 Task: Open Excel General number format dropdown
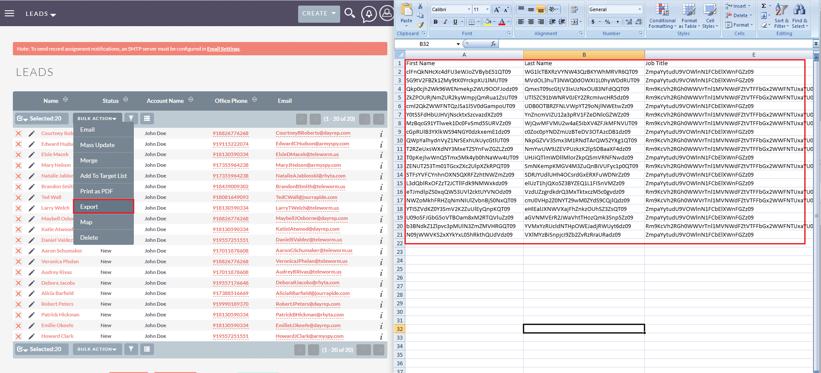[639, 9]
